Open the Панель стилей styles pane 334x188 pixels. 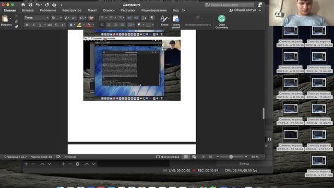[x=176, y=22]
